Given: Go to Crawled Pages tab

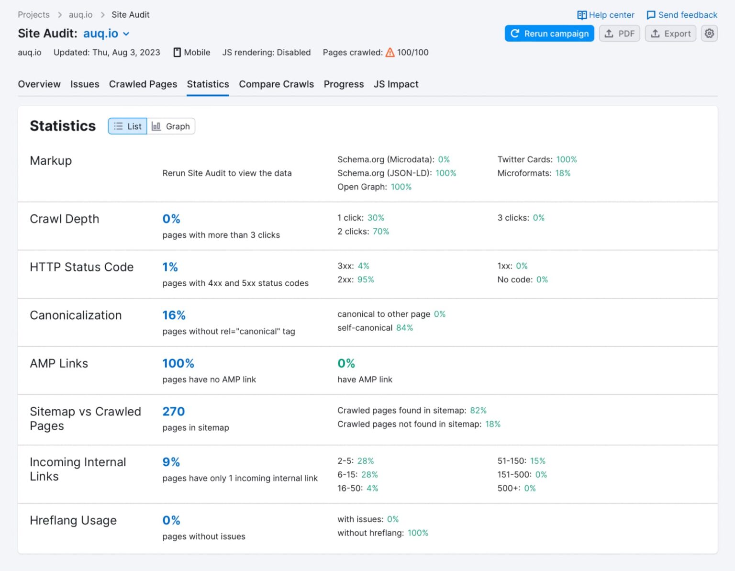Looking at the screenshot, I should pyautogui.click(x=143, y=84).
